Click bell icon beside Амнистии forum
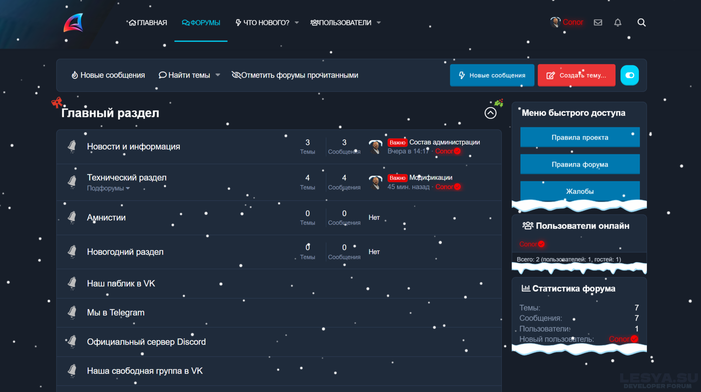Image resolution: width=701 pixels, height=392 pixels. (72, 217)
